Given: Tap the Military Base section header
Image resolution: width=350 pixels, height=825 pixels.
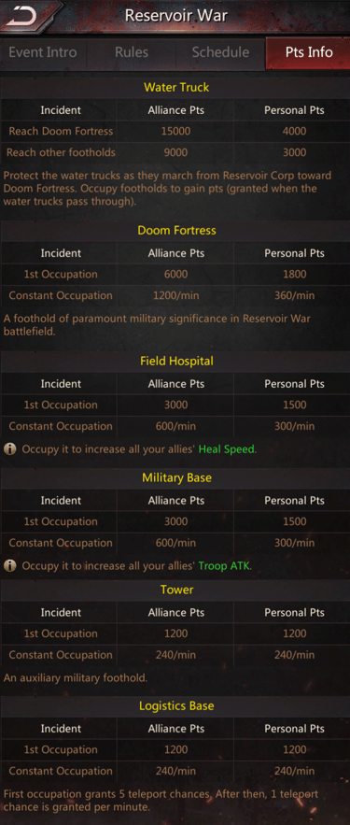Looking at the screenshot, I should 176,478.
